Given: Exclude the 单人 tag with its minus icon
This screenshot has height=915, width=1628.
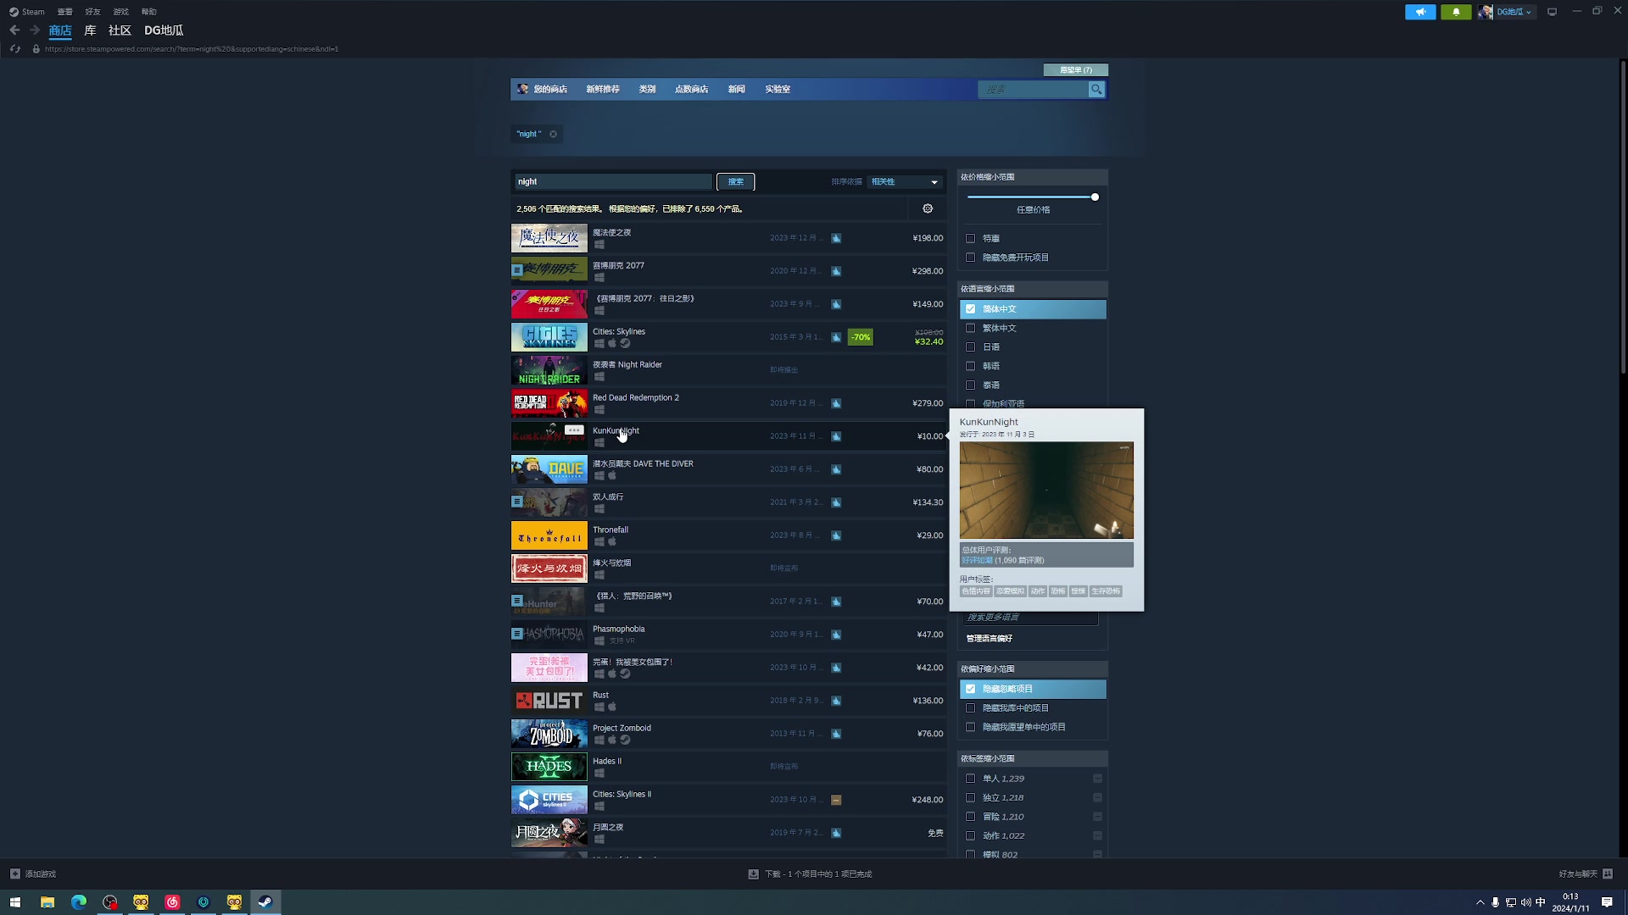Looking at the screenshot, I should [x=1097, y=779].
